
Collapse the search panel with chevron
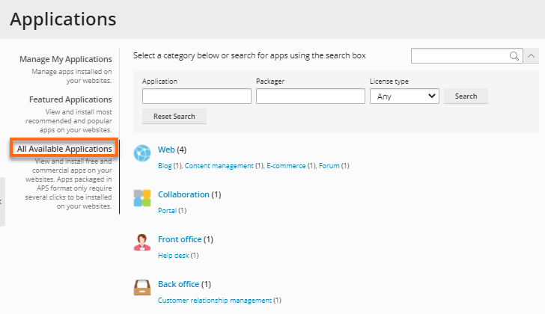[x=531, y=56]
